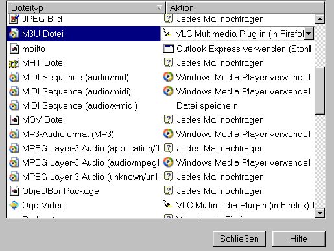Screen dimensions: 334x251
Task: Click the Schließen button
Action: click(x=239, y=239)
